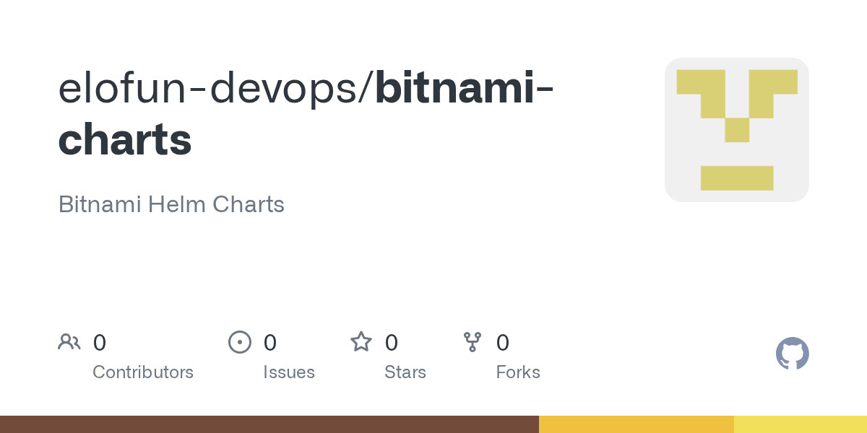Image resolution: width=867 pixels, height=433 pixels.
Task: Click the brown language bar segment
Action: point(269,424)
